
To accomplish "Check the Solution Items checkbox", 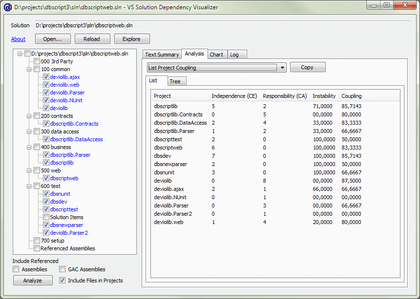I will 46,217.
